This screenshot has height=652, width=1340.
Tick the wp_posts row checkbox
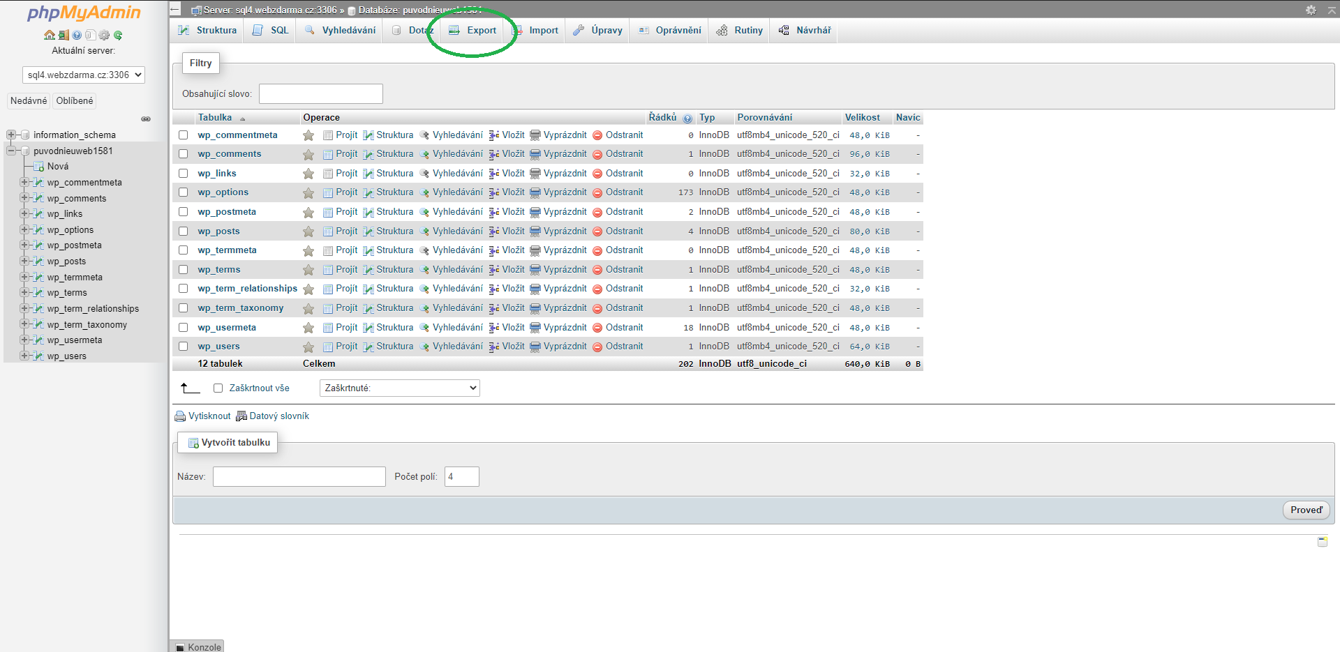click(x=184, y=232)
